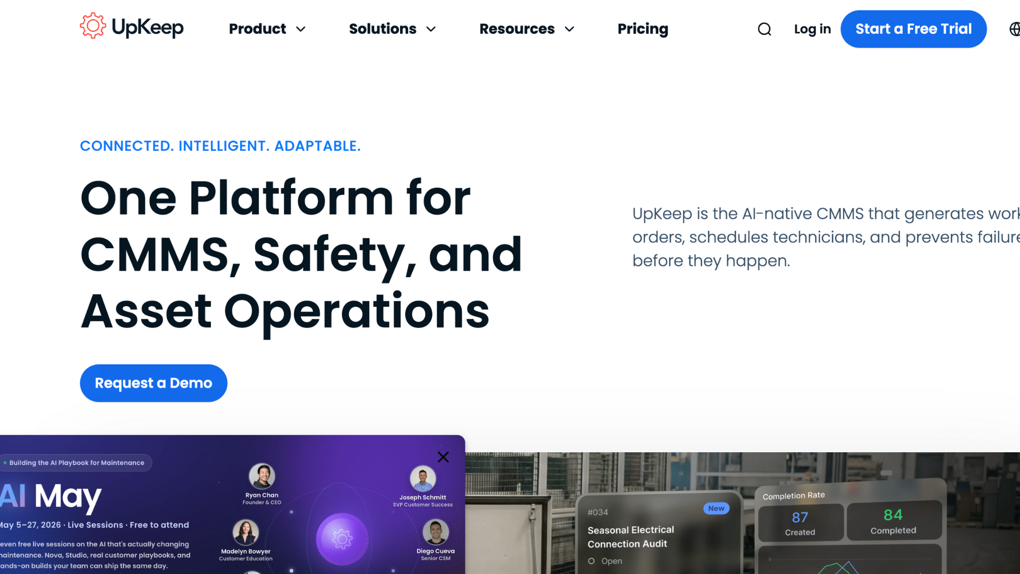Click the #034 work order number
Image resolution: width=1020 pixels, height=574 pixels.
(x=598, y=512)
